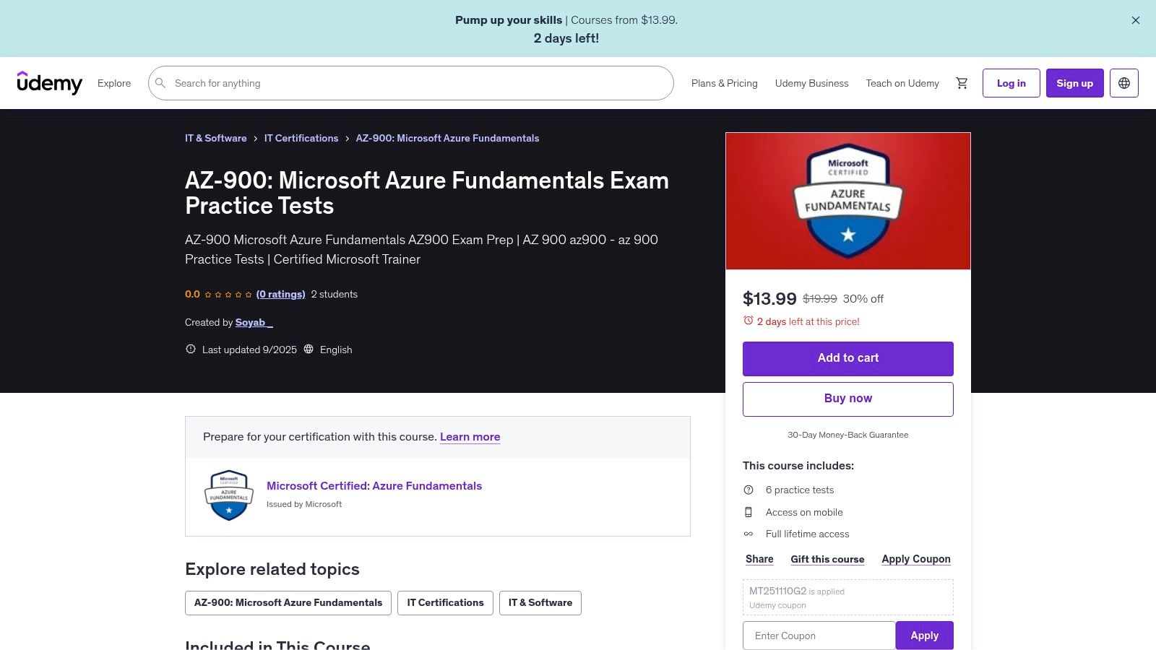Click the course image thumbnail
1156x650 pixels.
tap(847, 201)
